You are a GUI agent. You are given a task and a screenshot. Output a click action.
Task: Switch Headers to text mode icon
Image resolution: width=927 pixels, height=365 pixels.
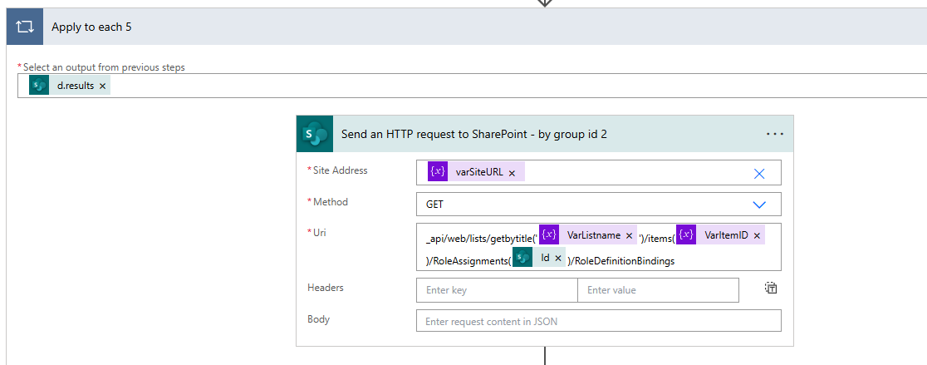coord(771,289)
